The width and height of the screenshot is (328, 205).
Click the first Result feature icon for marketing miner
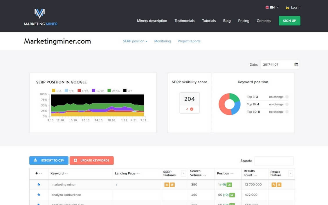274,185
